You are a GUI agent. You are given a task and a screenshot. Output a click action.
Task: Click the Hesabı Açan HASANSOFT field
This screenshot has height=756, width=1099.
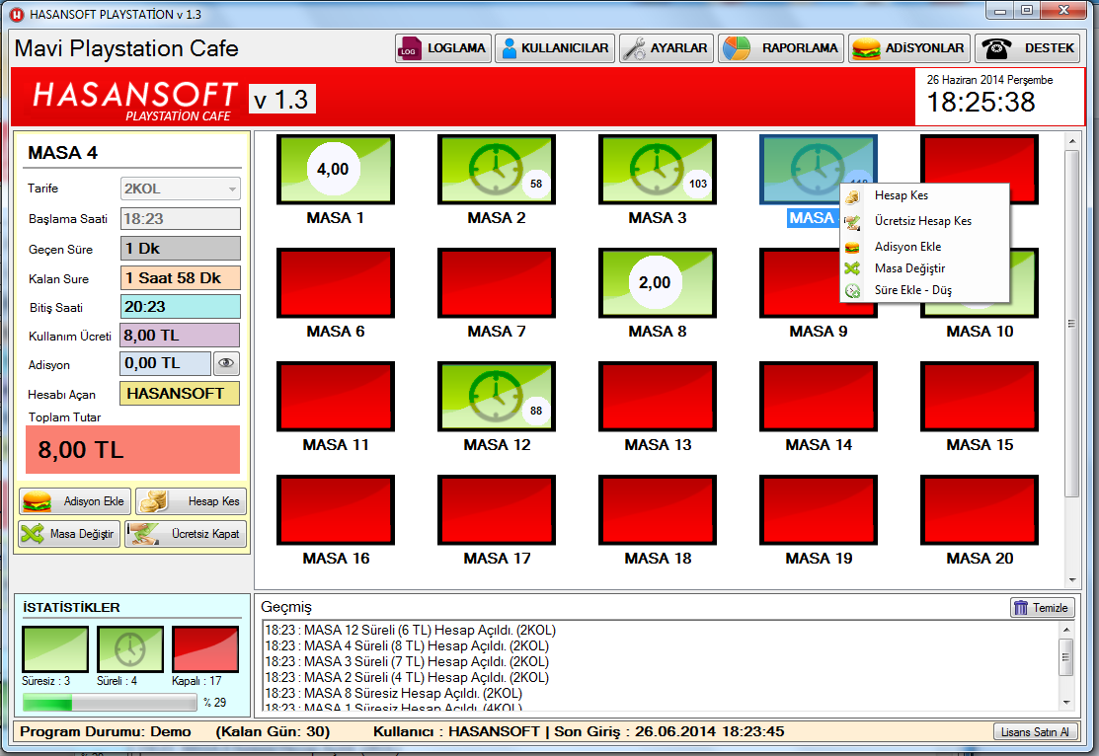pyautogui.click(x=180, y=394)
